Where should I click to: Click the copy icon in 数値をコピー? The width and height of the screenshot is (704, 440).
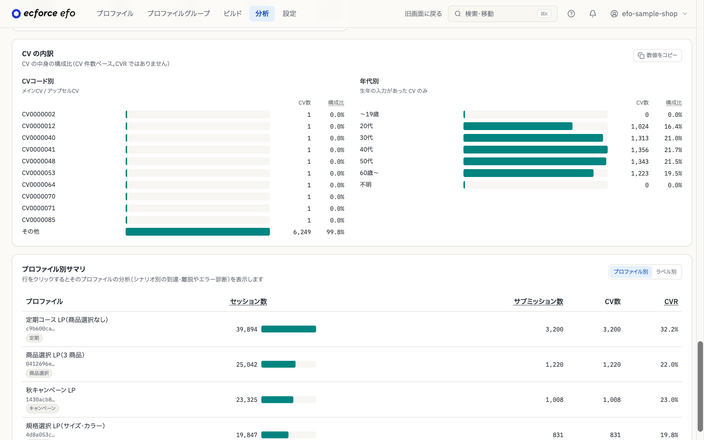click(x=641, y=56)
